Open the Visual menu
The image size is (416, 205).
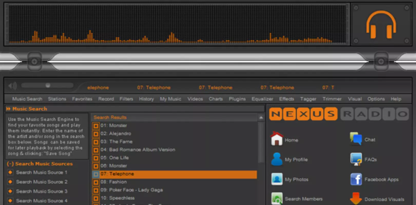coord(355,99)
